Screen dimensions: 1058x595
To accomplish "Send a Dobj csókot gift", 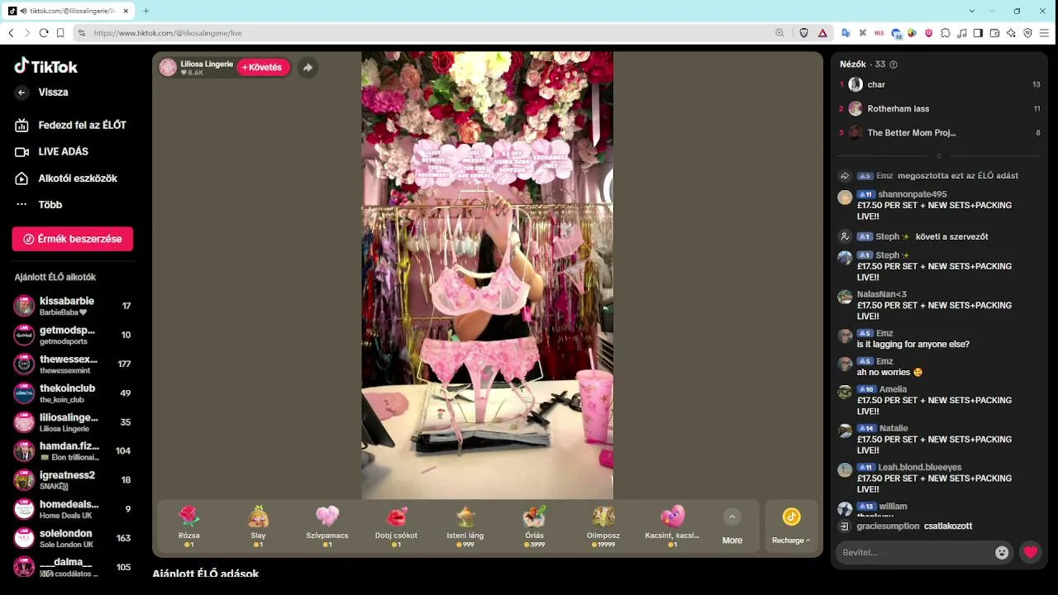I will click(396, 527).
